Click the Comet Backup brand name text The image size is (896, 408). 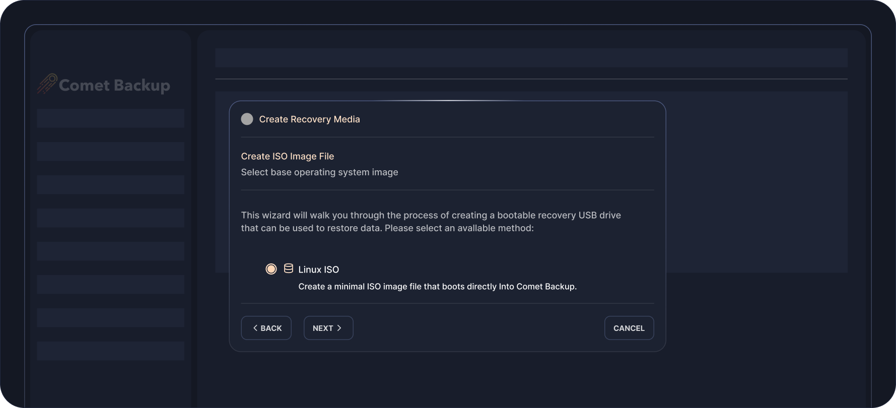[x=114, y=85]
